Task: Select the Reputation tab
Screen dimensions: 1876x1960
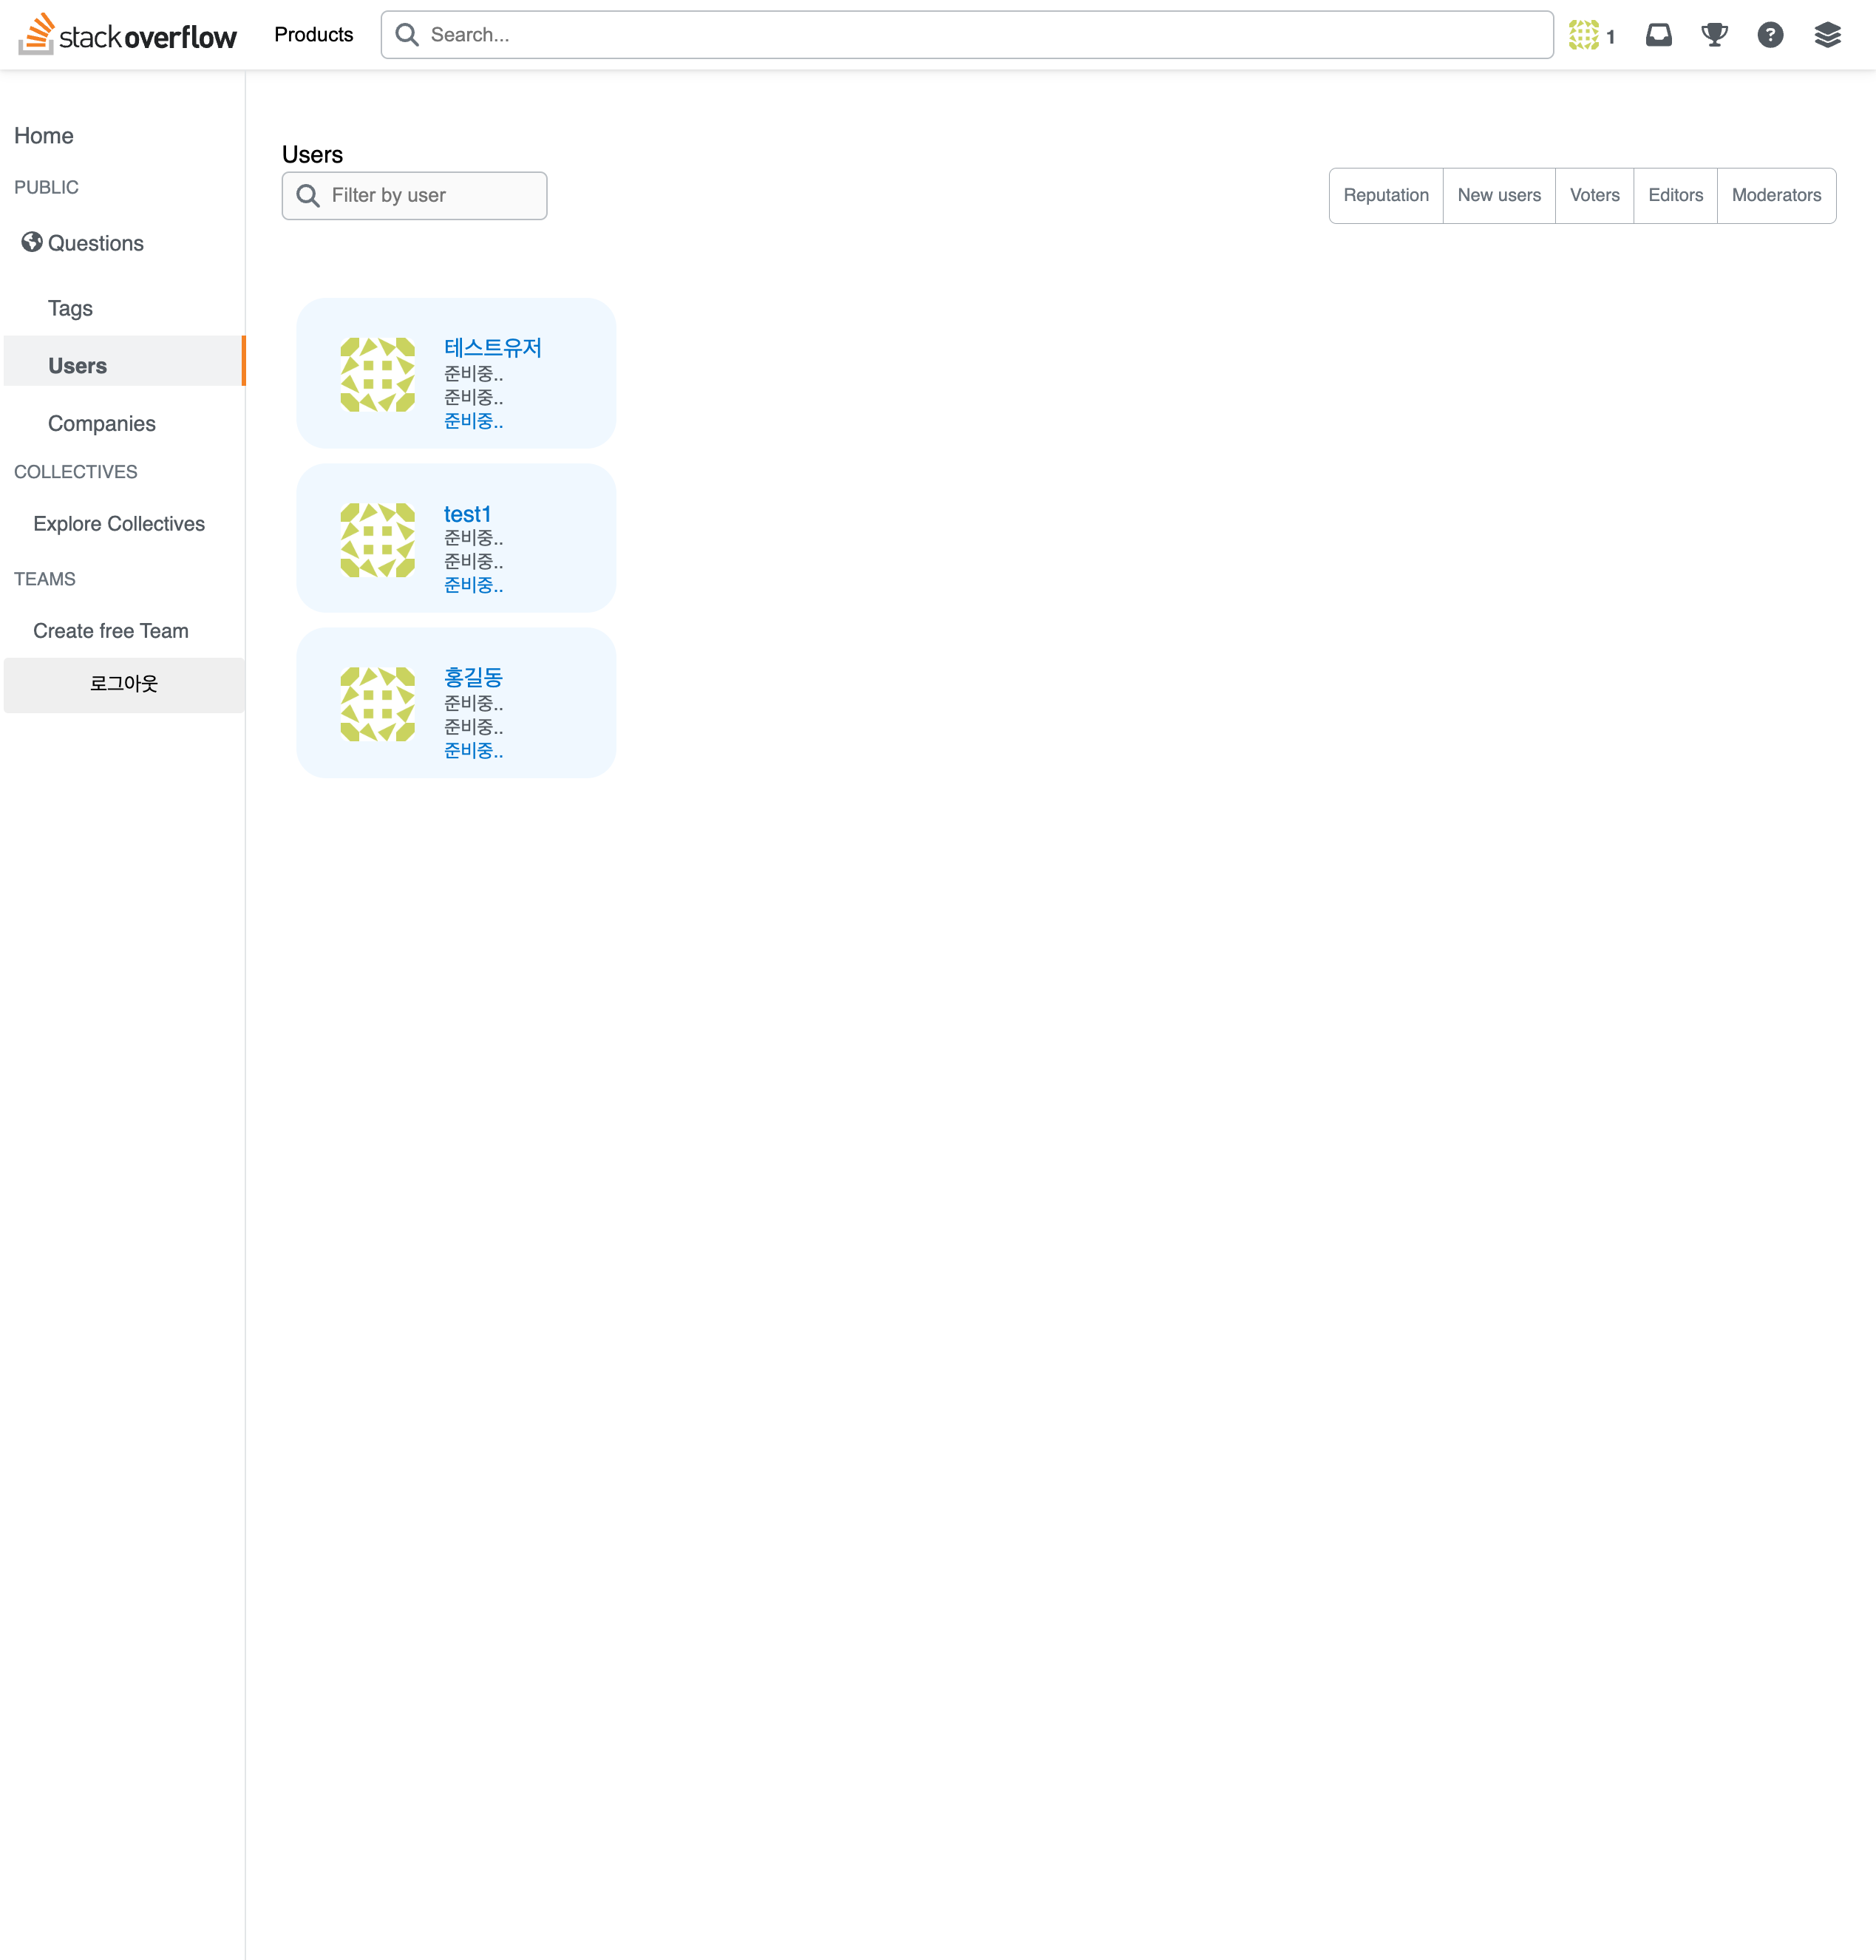Action: tap(1386, 196)
